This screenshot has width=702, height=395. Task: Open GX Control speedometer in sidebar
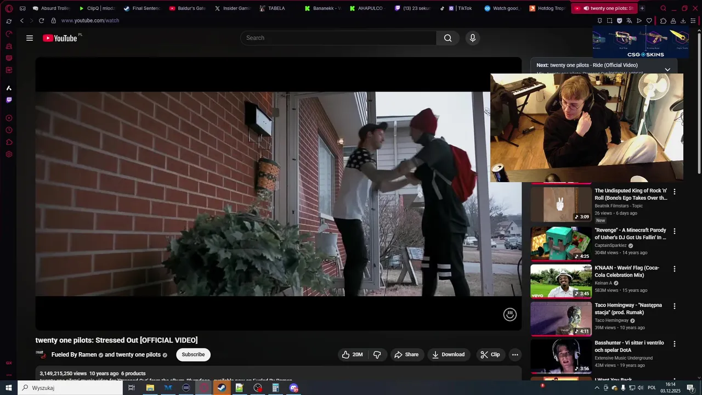[9, 34]
